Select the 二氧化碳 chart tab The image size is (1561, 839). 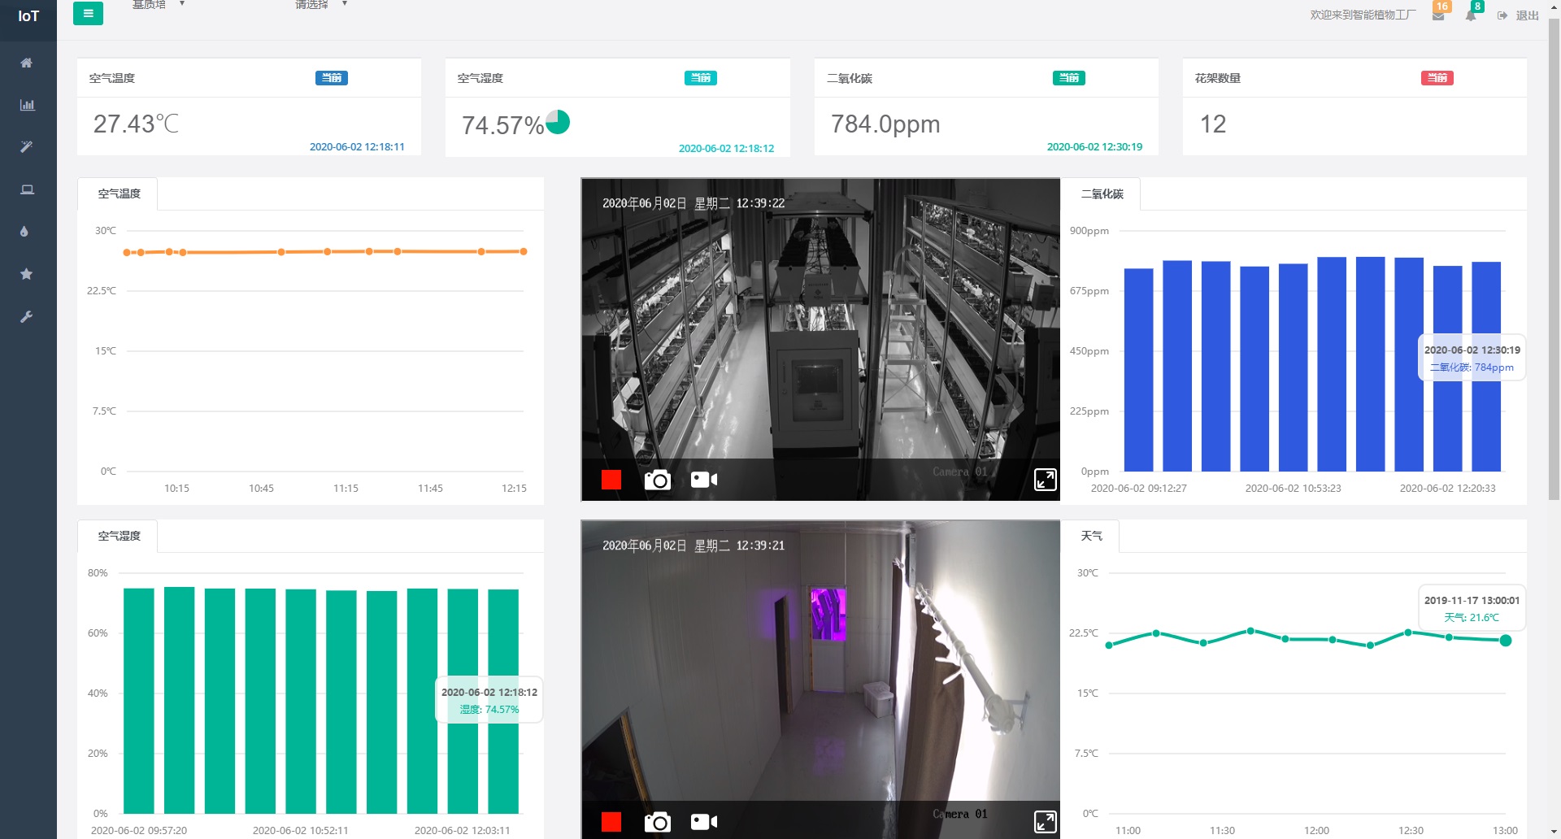click(1102, 193)
